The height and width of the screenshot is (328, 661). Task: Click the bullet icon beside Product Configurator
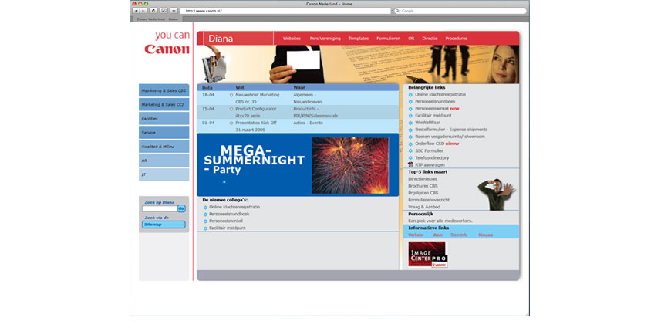pyautogui.click(x=231, y=109)
